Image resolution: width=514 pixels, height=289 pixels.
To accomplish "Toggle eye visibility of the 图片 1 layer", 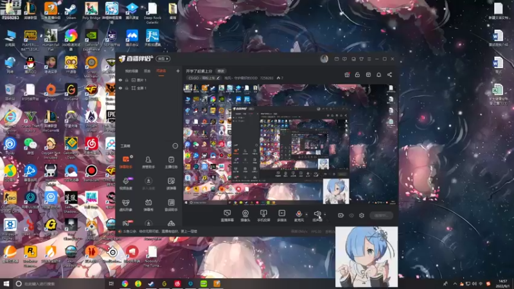I will (x=120, y=80).
